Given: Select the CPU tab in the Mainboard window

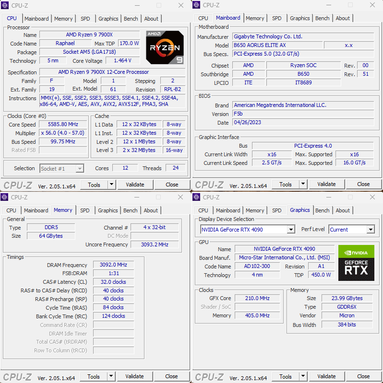Looking at the screenshot, I should coord(203,18).
